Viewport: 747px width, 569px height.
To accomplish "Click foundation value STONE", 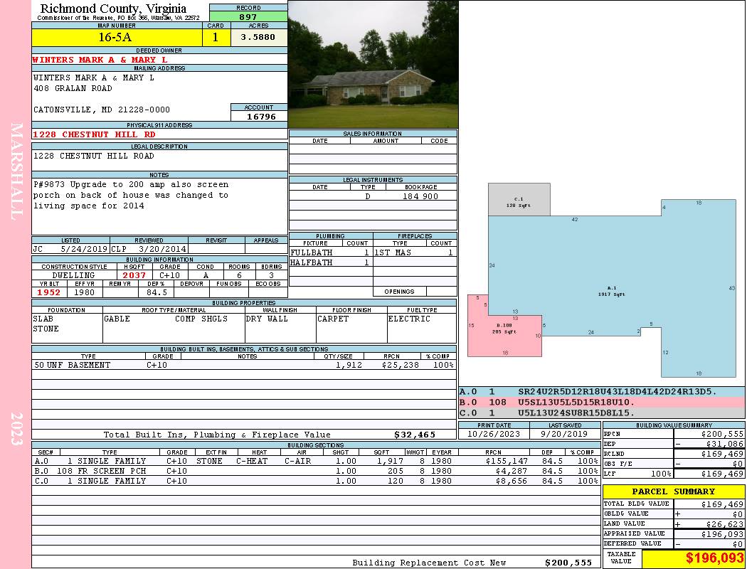I will [x=46, y=329].
